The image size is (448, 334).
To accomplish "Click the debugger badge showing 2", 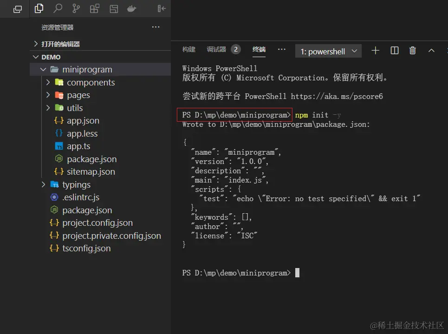I will tap(236, 49).
